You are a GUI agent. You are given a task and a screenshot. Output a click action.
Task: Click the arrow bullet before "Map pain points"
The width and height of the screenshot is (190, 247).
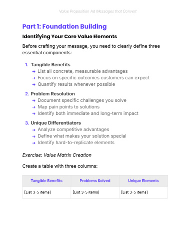click(x=34, y=107)
